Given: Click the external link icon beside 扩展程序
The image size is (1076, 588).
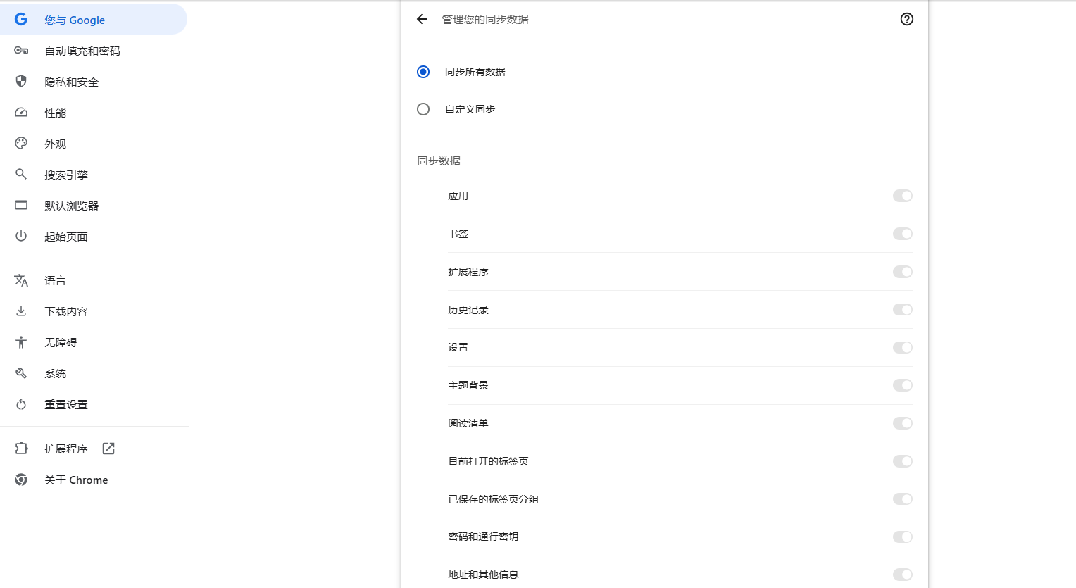Looking at the screenshot, I should point(108,449).
